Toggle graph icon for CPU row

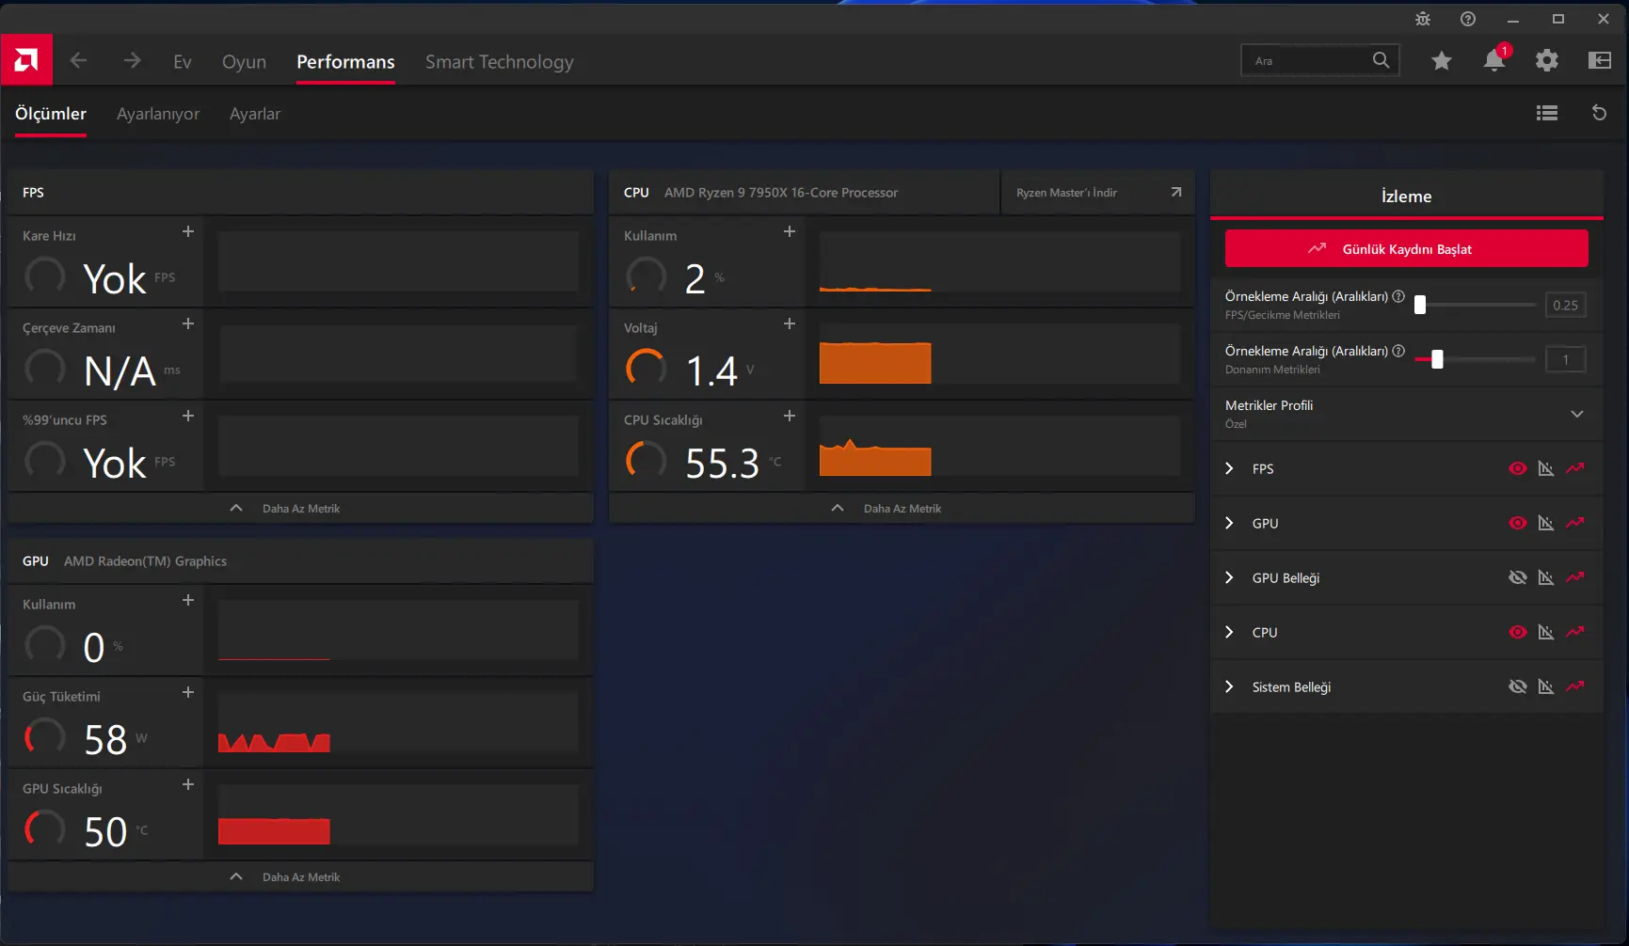(1546, 632)
